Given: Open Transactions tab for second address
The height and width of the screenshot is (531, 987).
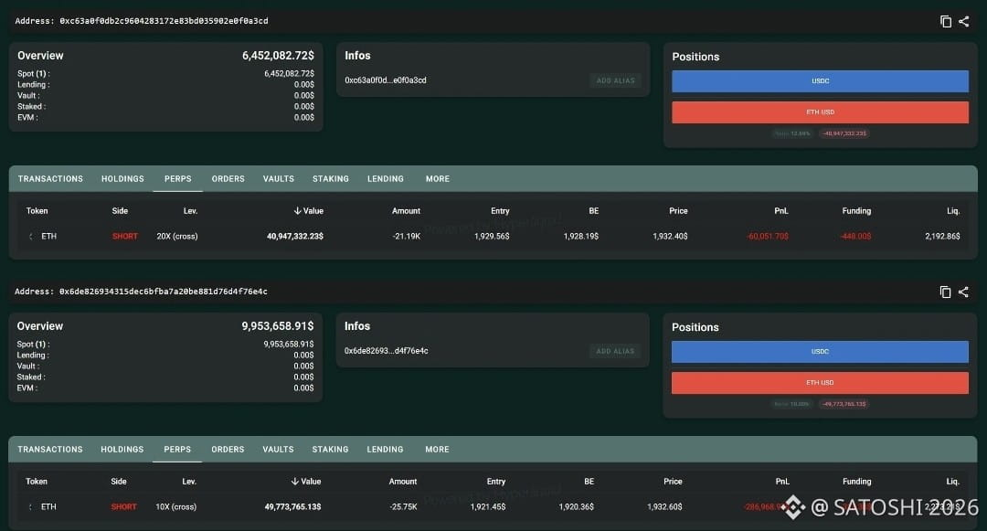Looking at the screenshot, I should pyautogui.click(x=50, y=450).
